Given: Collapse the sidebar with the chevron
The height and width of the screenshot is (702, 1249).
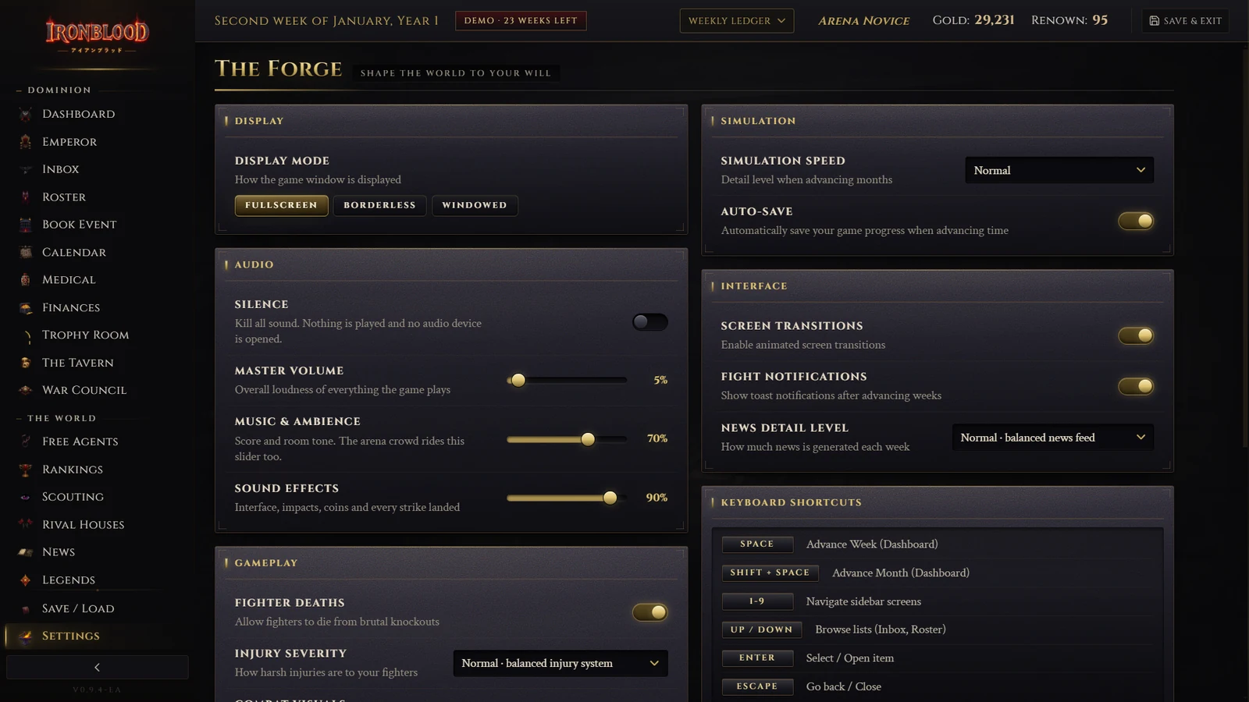Looking at the screenshot, I should (98, 668).
